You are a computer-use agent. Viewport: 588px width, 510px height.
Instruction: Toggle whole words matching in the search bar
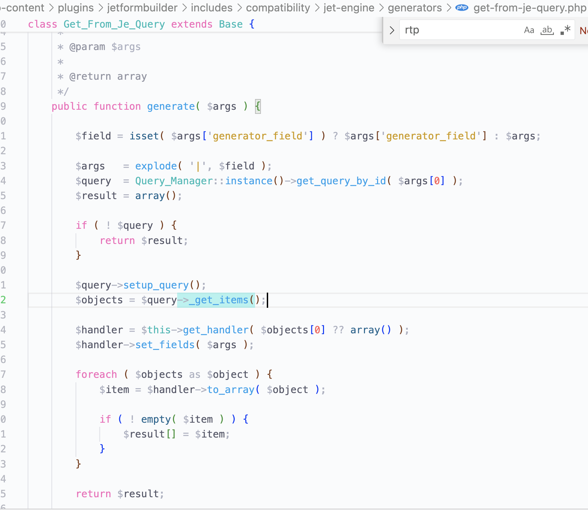click(x=547, y=30)
